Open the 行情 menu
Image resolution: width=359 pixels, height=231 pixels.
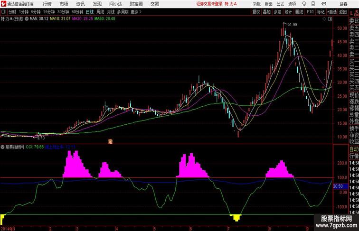(x=47, y=4)
